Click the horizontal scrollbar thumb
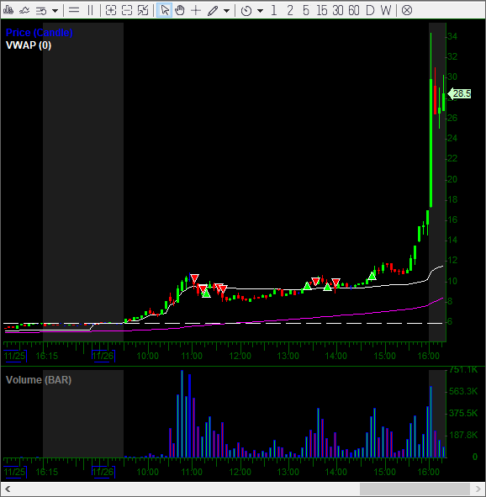The height and width of the screenshot is (497, 486). pyautogui.click(x=415, y=489)
